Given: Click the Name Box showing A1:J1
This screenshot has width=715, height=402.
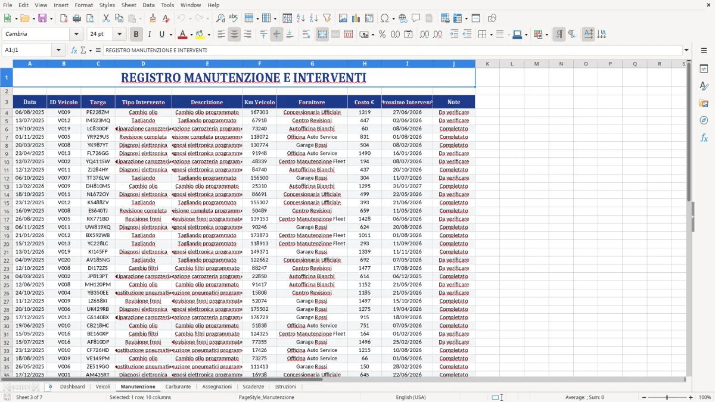Looking at the screenshot, I should [x=28, y=50].
